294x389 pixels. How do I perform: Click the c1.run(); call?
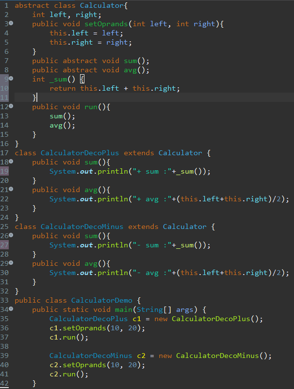coord(69,338)
